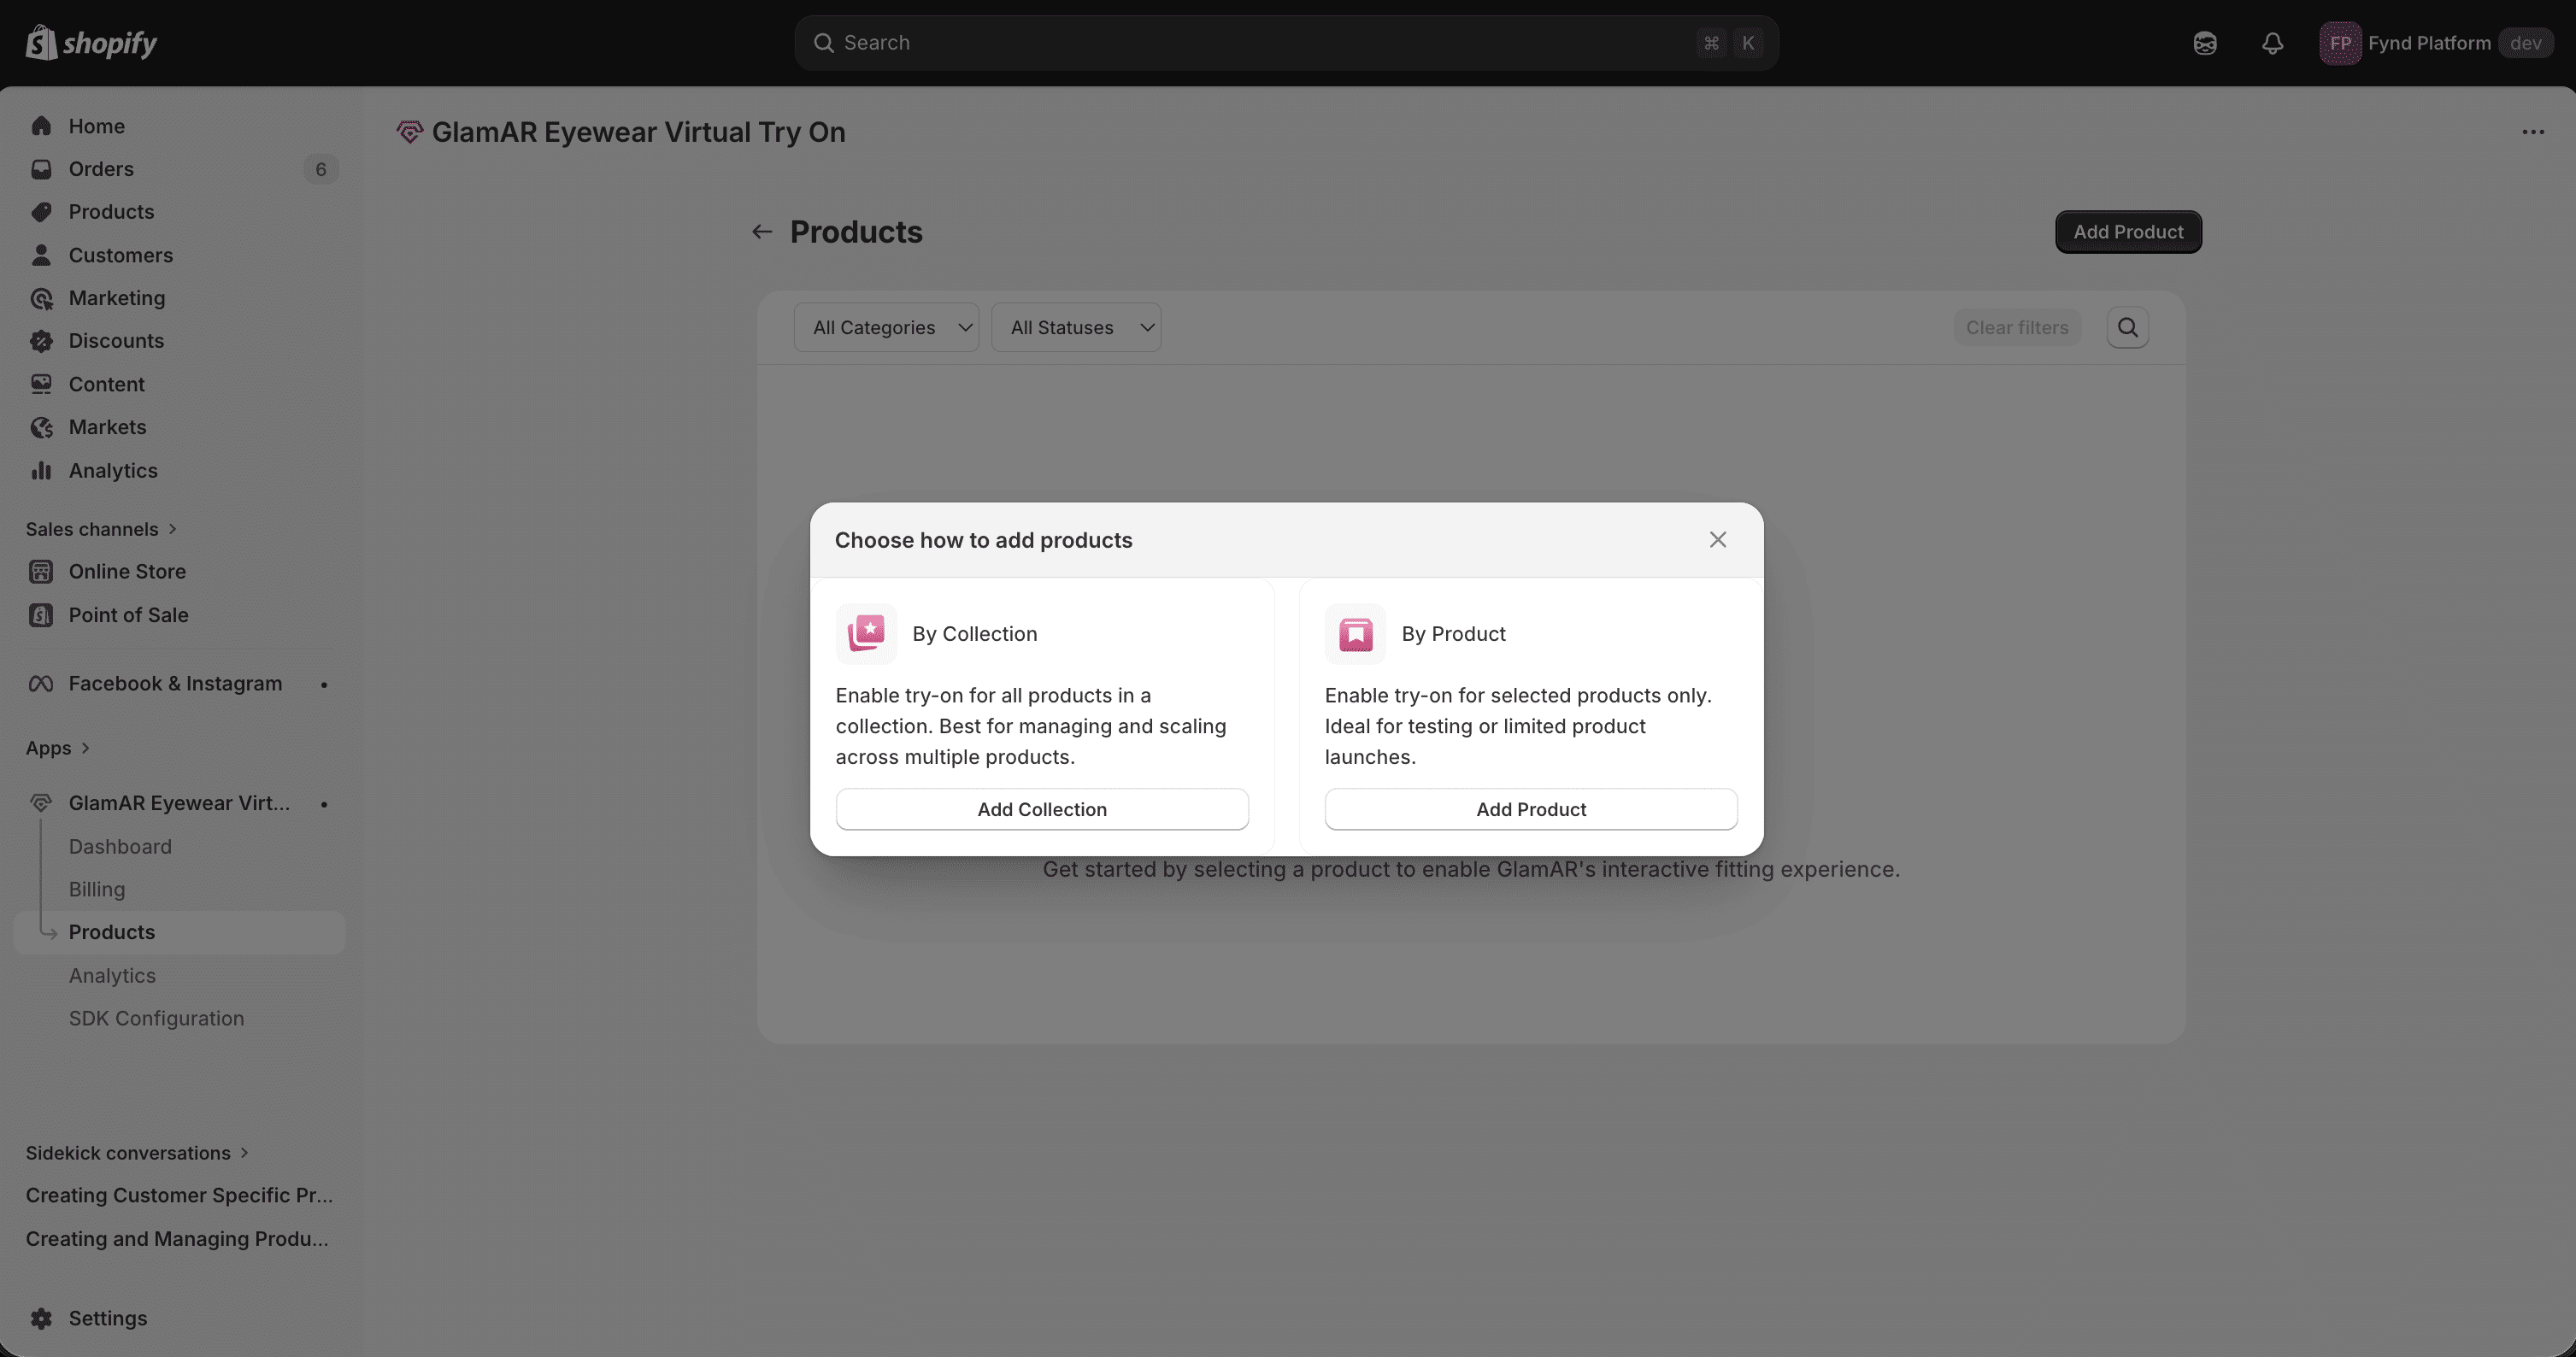Screen dimensions: 2576x1357
Task: Open the Sidekick assistant icon
Action: click(2205, 43)
